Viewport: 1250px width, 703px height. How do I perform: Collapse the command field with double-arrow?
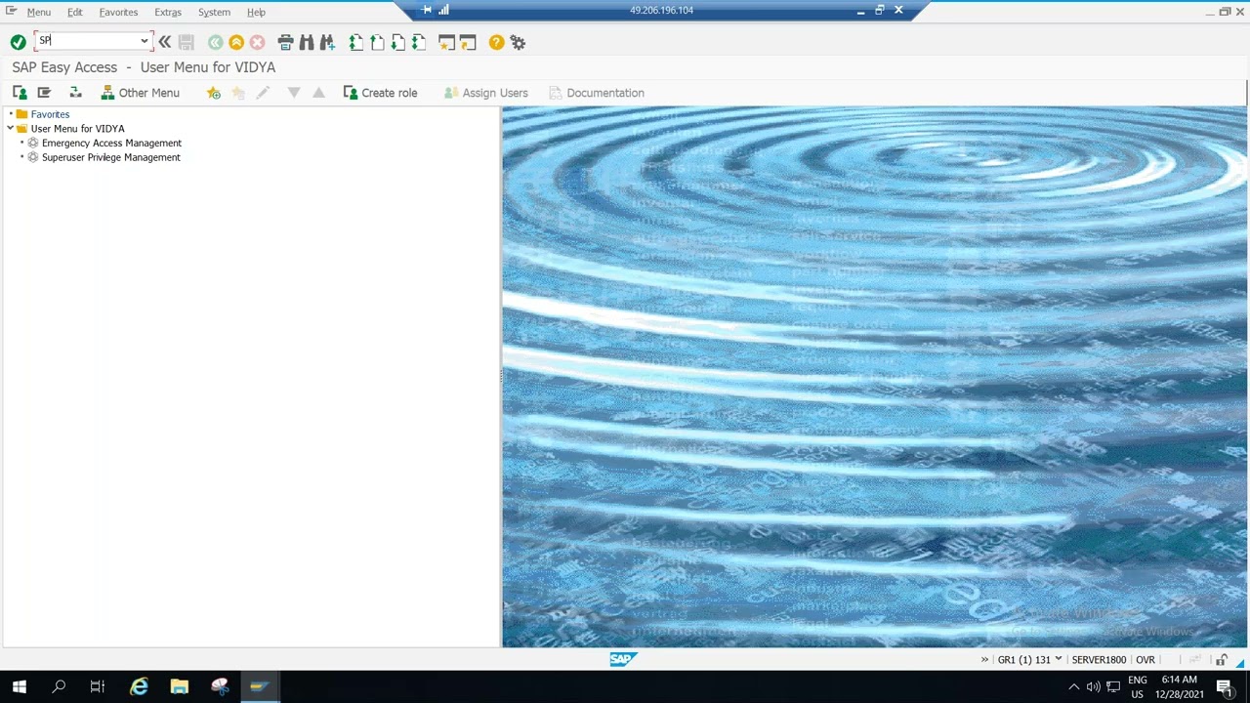165,42
